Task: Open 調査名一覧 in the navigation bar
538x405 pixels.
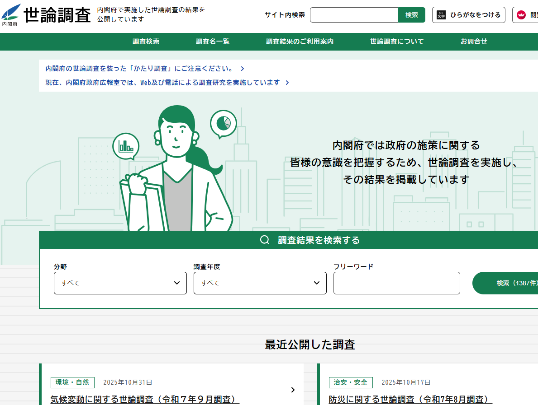Action: pos(213,42)
